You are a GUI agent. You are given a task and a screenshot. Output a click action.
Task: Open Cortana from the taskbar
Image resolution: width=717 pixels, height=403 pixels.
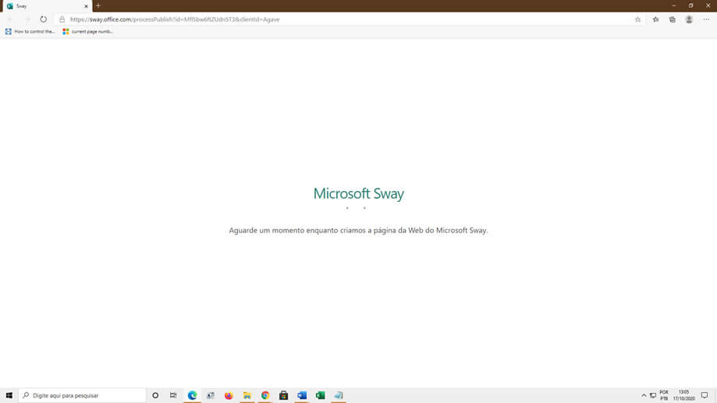pos(155,395)
